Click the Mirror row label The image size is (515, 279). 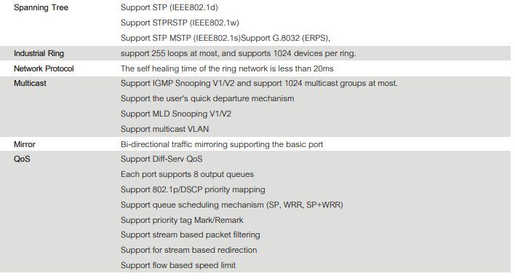24,144
